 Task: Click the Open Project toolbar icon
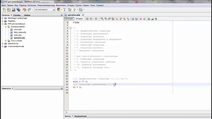tap(14, 10)
